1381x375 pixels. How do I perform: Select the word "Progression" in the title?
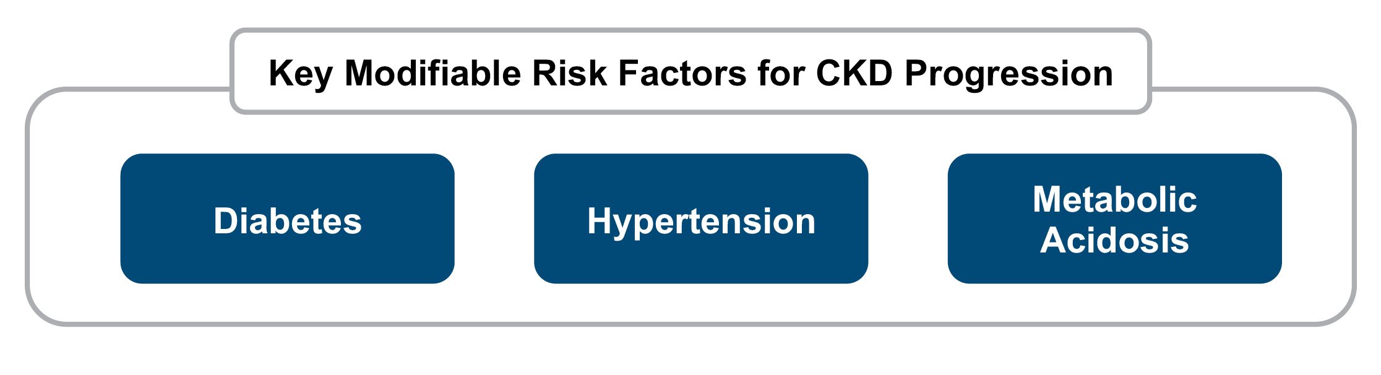point(1009,73)
